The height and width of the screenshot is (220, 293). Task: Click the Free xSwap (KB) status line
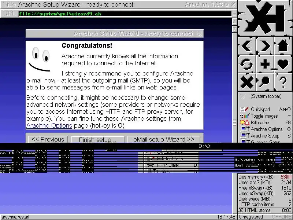[x=265, y=188]
